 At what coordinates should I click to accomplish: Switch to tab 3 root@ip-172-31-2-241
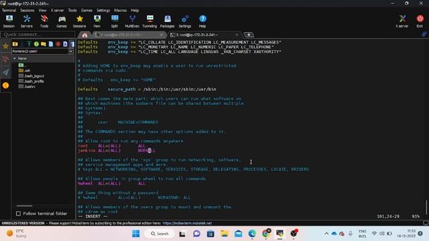pos(202,35)
